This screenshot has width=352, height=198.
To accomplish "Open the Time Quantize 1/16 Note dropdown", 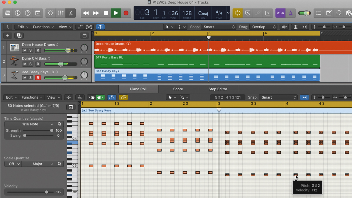I will pos(30,124).
